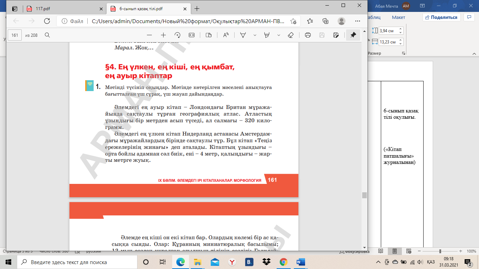The image size is (479, 269).
Task: Click the Windows taskbar search box
Action: 77,262
